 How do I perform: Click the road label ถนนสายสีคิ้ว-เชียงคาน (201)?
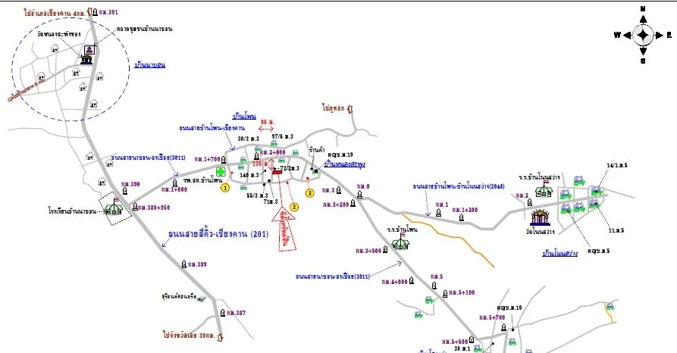click(218, 234)
